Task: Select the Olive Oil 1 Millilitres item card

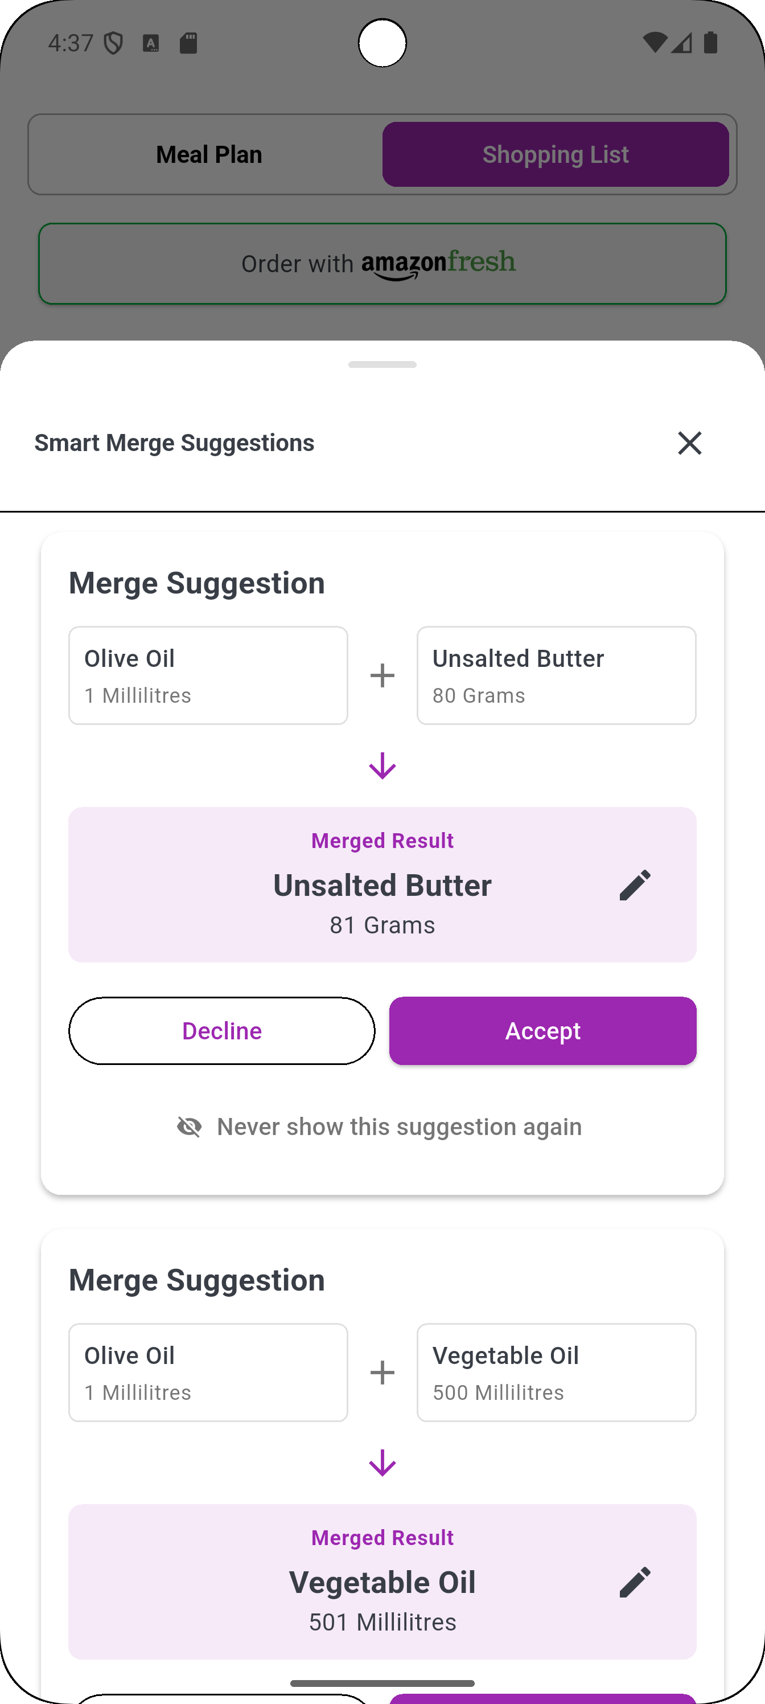Action: click(208, 675)
